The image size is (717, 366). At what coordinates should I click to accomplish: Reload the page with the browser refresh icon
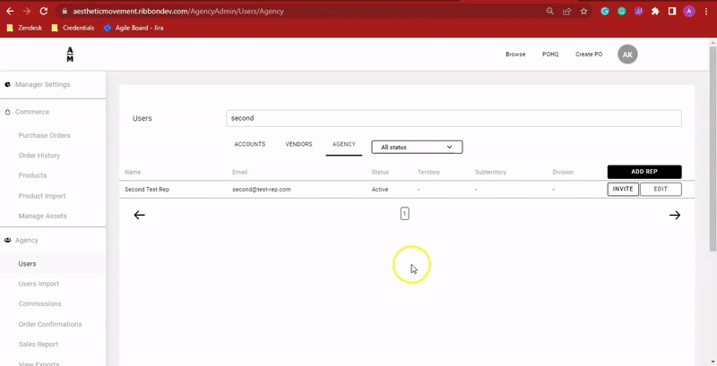(x=43, y=11)
